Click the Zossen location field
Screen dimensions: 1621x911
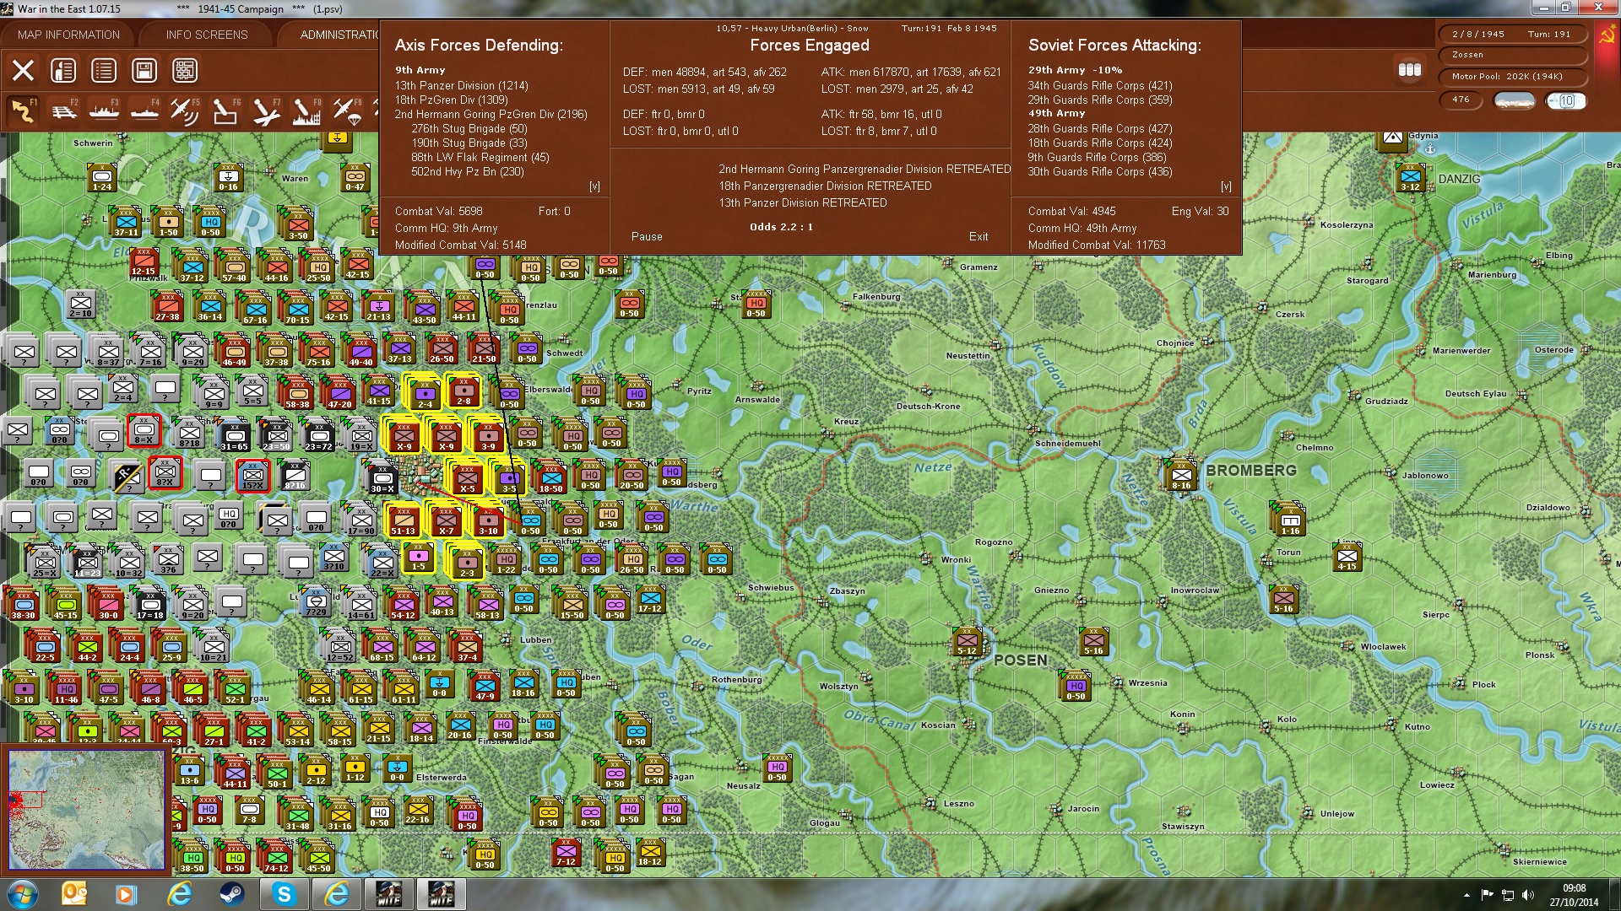pyautogui.click(x=1512, y=55)
